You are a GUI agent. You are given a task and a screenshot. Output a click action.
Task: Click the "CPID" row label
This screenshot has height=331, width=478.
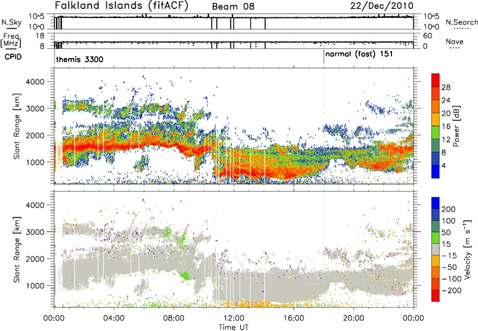coord(13,57)
